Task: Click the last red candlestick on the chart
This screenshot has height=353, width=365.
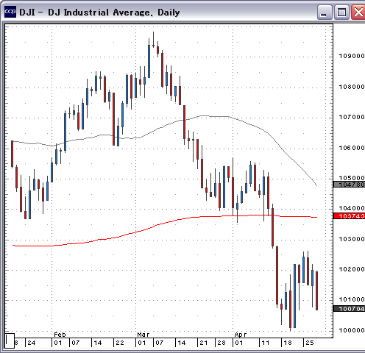Action: point(317,290)
